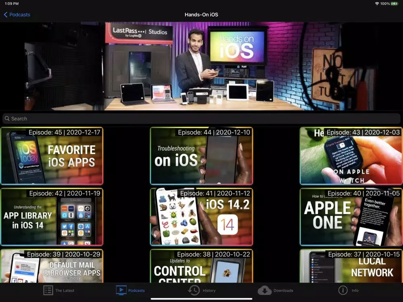Switch to the History tab label
Image resolution: width=403 pixels, height=302 pixels.
(209, 291)
